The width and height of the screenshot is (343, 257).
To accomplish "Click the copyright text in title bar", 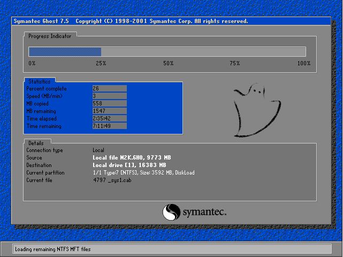I will coord(162,21).
